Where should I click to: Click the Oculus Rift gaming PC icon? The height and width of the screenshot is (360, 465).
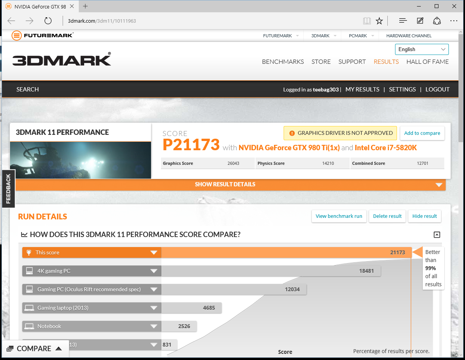29,289
